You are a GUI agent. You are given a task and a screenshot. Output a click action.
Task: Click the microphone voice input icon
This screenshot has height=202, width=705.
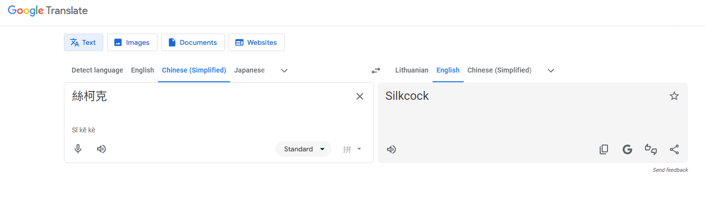click(78, 149)
